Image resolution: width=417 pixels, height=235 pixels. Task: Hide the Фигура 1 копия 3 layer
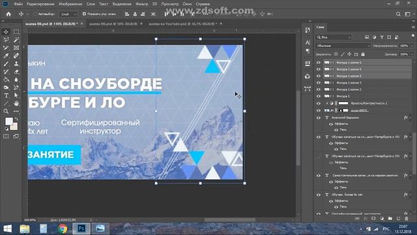(319, 83)
